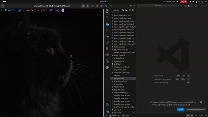The image size is (208, 117).
Task: Open package.json in the Explorer
Action: tap(123, 78)
